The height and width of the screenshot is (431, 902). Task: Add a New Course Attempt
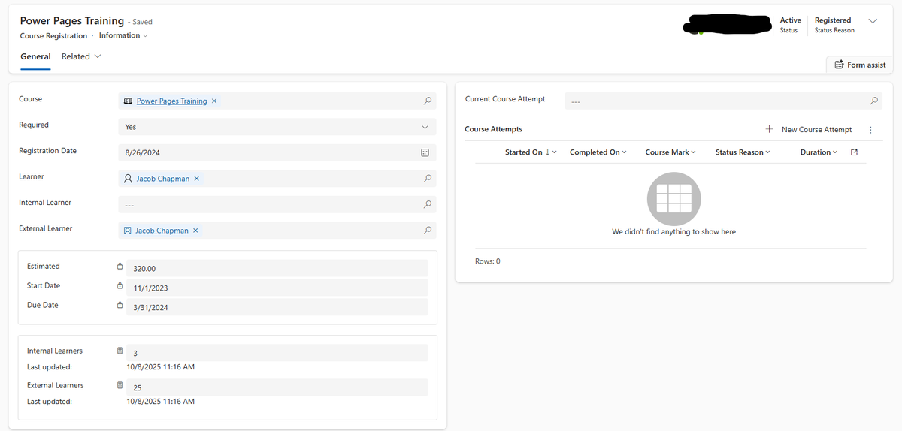[808, 129]
